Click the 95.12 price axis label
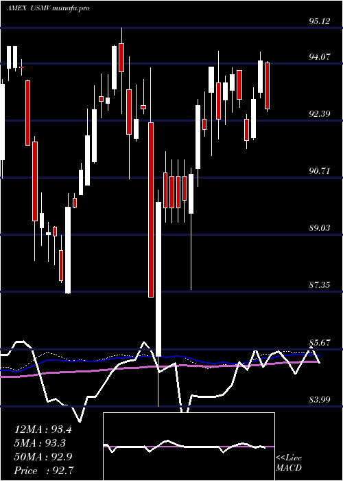Image resolution: width=343 pixels, height=481 pixels. coord(320,21)
